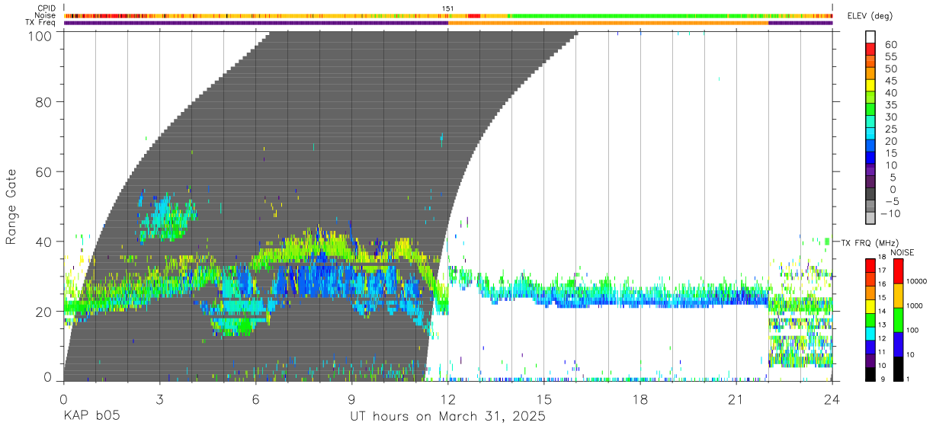Click the y-axis tick label '100'

tap(42, 37)
